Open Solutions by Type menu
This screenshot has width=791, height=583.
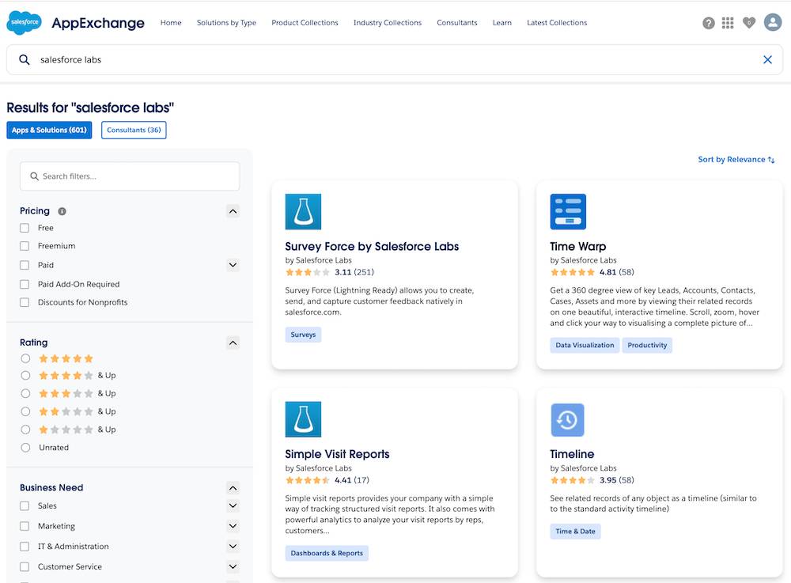pyautogui.click(x=226, y=23)
